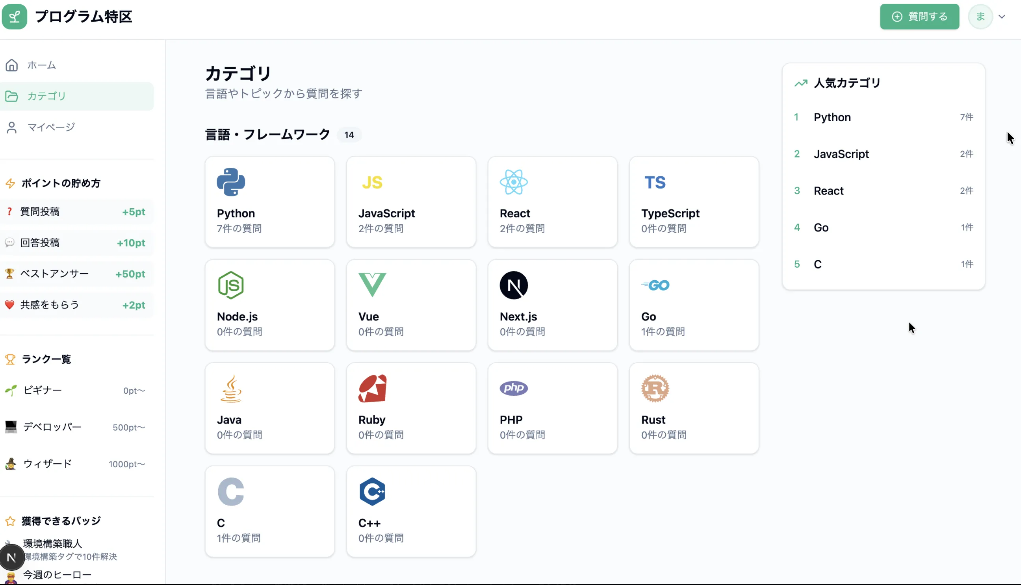Click the PHP logo icon
Viewport: 1021px width, 585px height.
(x=513, y=388)
